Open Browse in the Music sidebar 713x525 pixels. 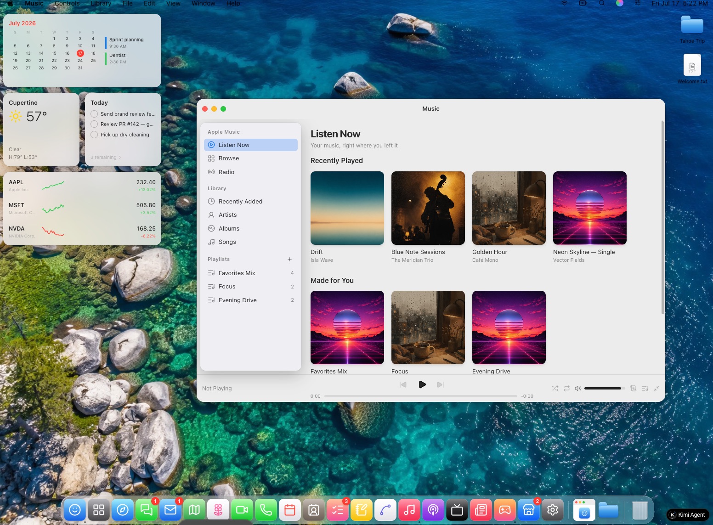pyautogui.click(x=251, y=158)
